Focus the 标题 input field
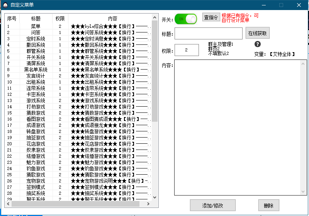This screenshot has height=216, width=309. (209, 33)
